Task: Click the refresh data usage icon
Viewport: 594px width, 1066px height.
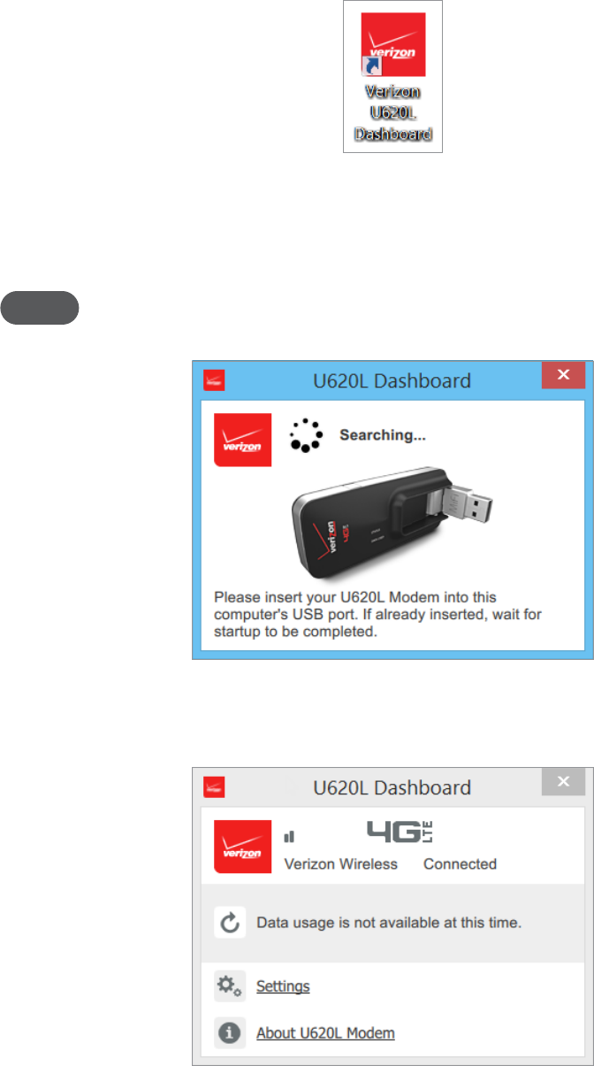Action: point(230,923)
